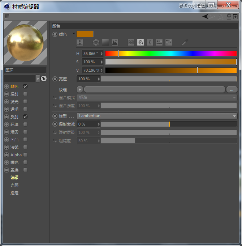Select the HSV color mode button
Image resolution: width=242 pixels, height=246 pixels.
tap(140, 42)
